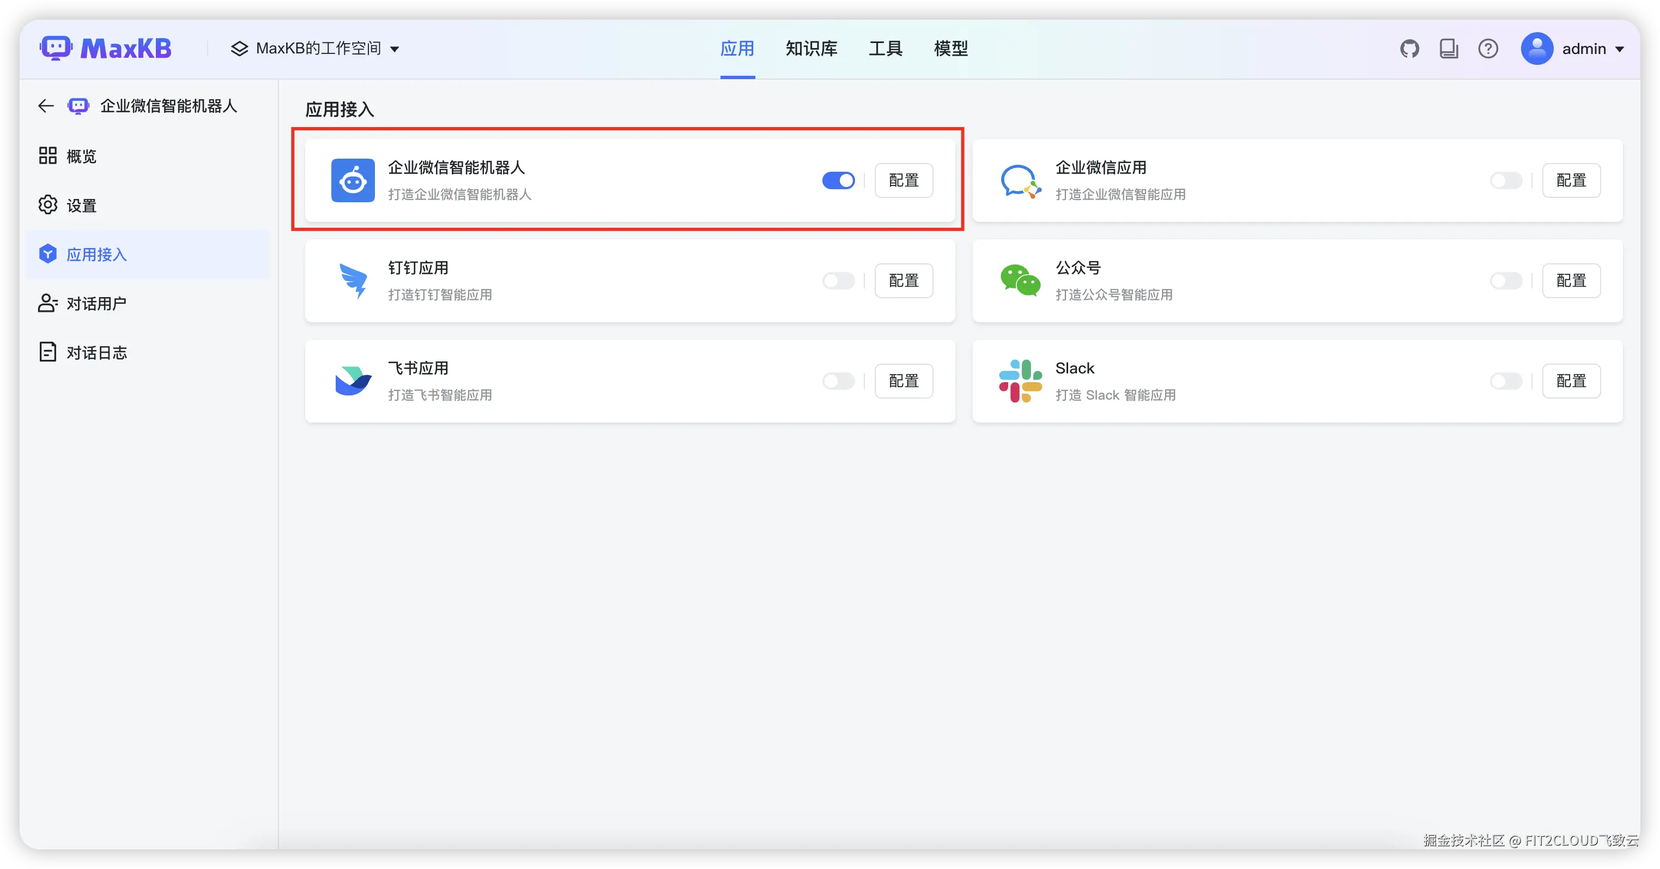
Task: Click the 公众号 card title
Action: tap(1077, 268)
